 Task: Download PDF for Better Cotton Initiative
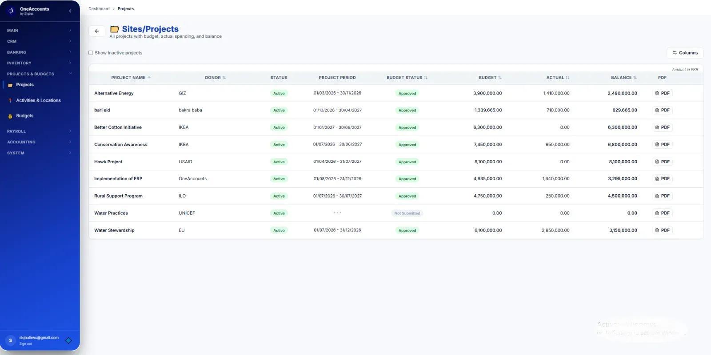point(662,127)
